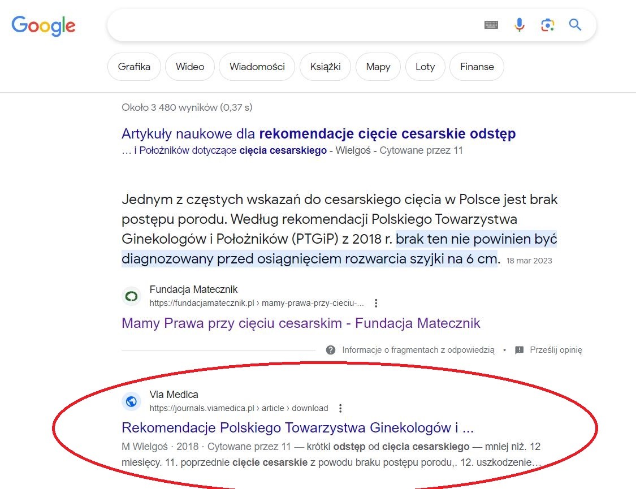Open the Finanse filter tab
Viewport: 636px width, 489px height.
pos(477,67)
